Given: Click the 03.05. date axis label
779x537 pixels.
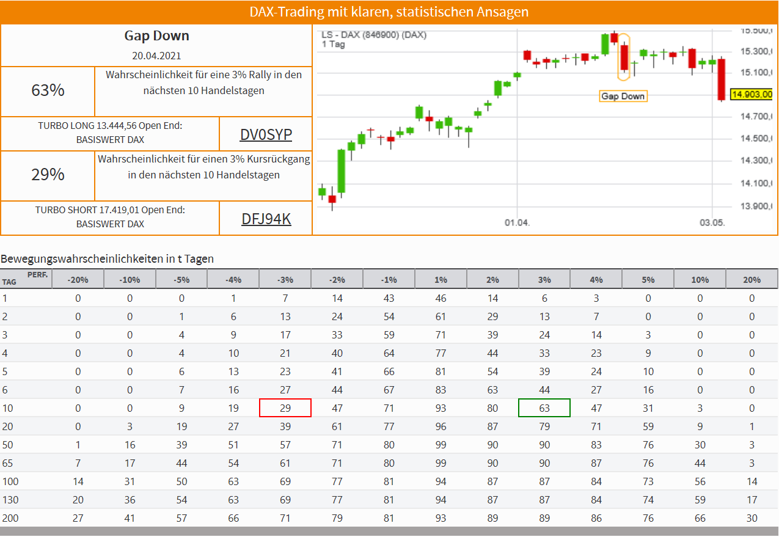Looking at the screenshot, I should point(712,222).
